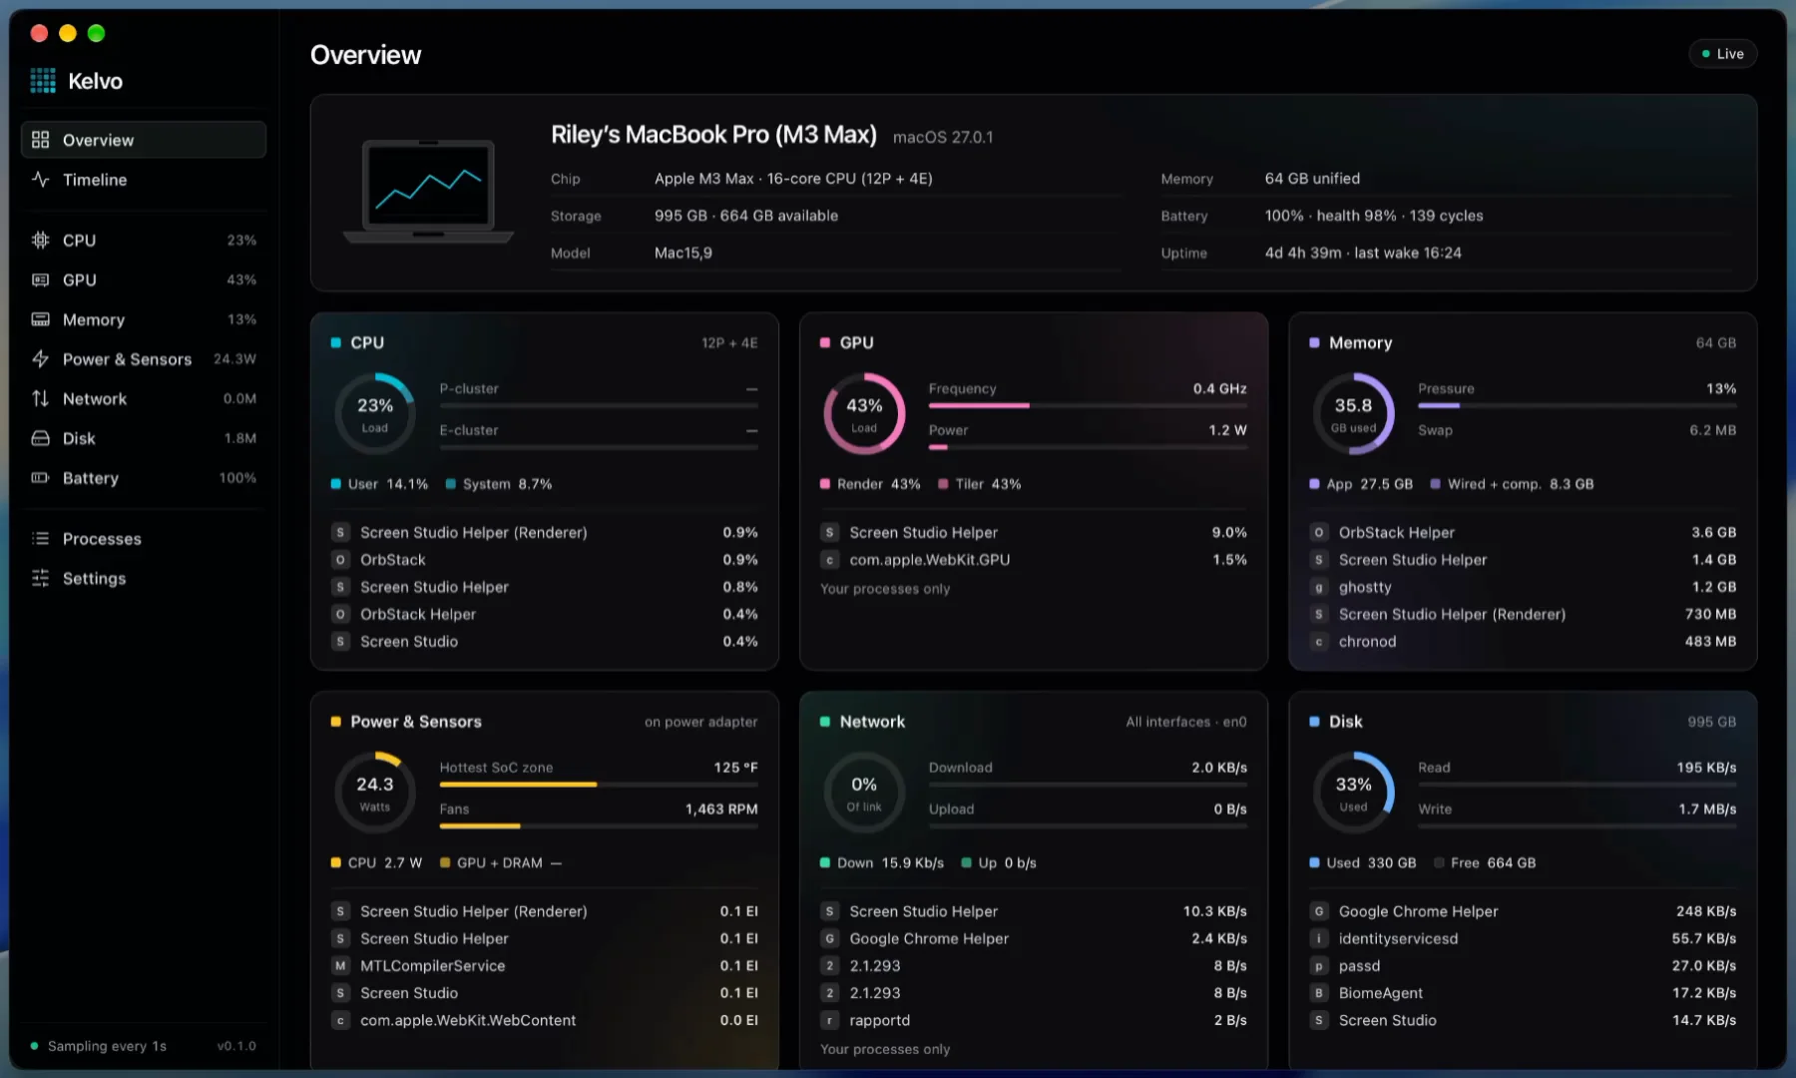Open the Timeline view
The width and height of the screenshot is (1796, 1078).
144,180
